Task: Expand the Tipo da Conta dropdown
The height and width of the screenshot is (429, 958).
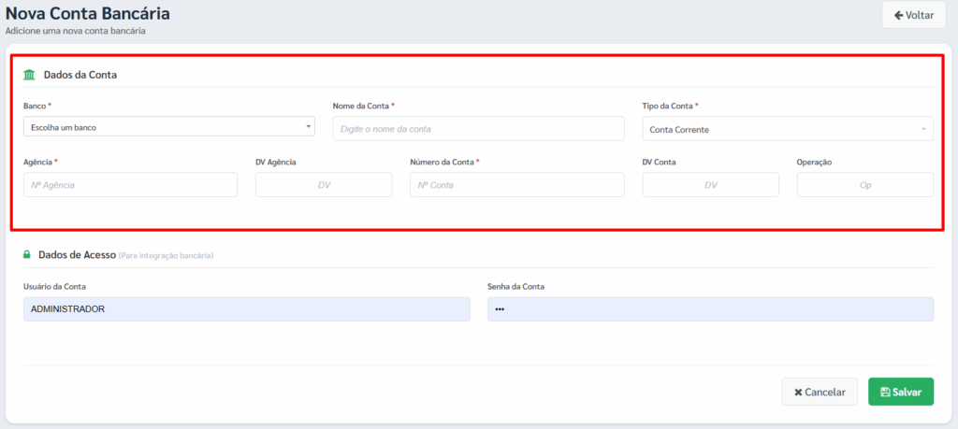Action: (787, 129)
